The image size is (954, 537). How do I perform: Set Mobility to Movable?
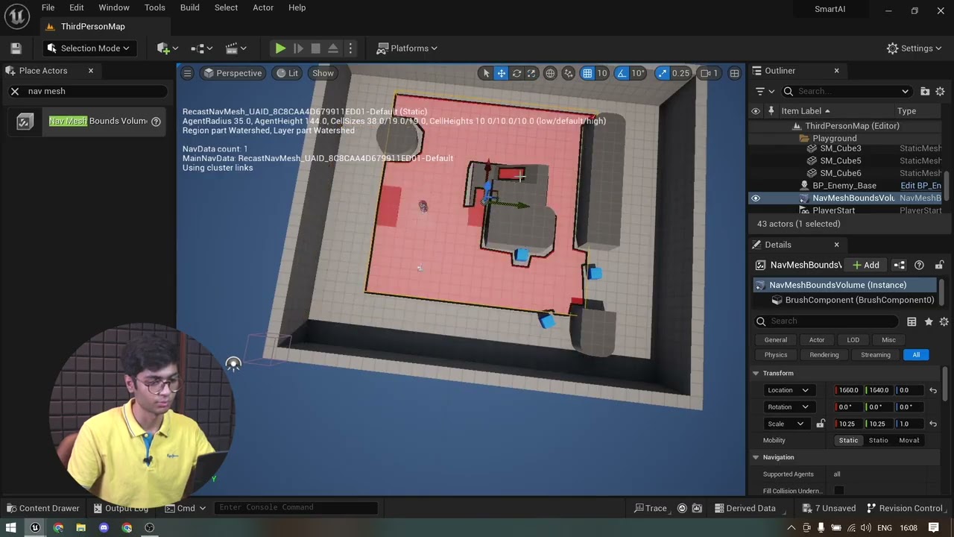(x=909, y=441)
